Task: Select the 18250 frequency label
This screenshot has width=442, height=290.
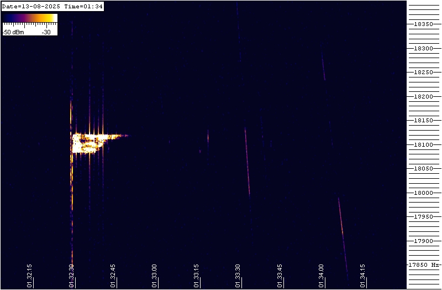Action: click(423, 72)
